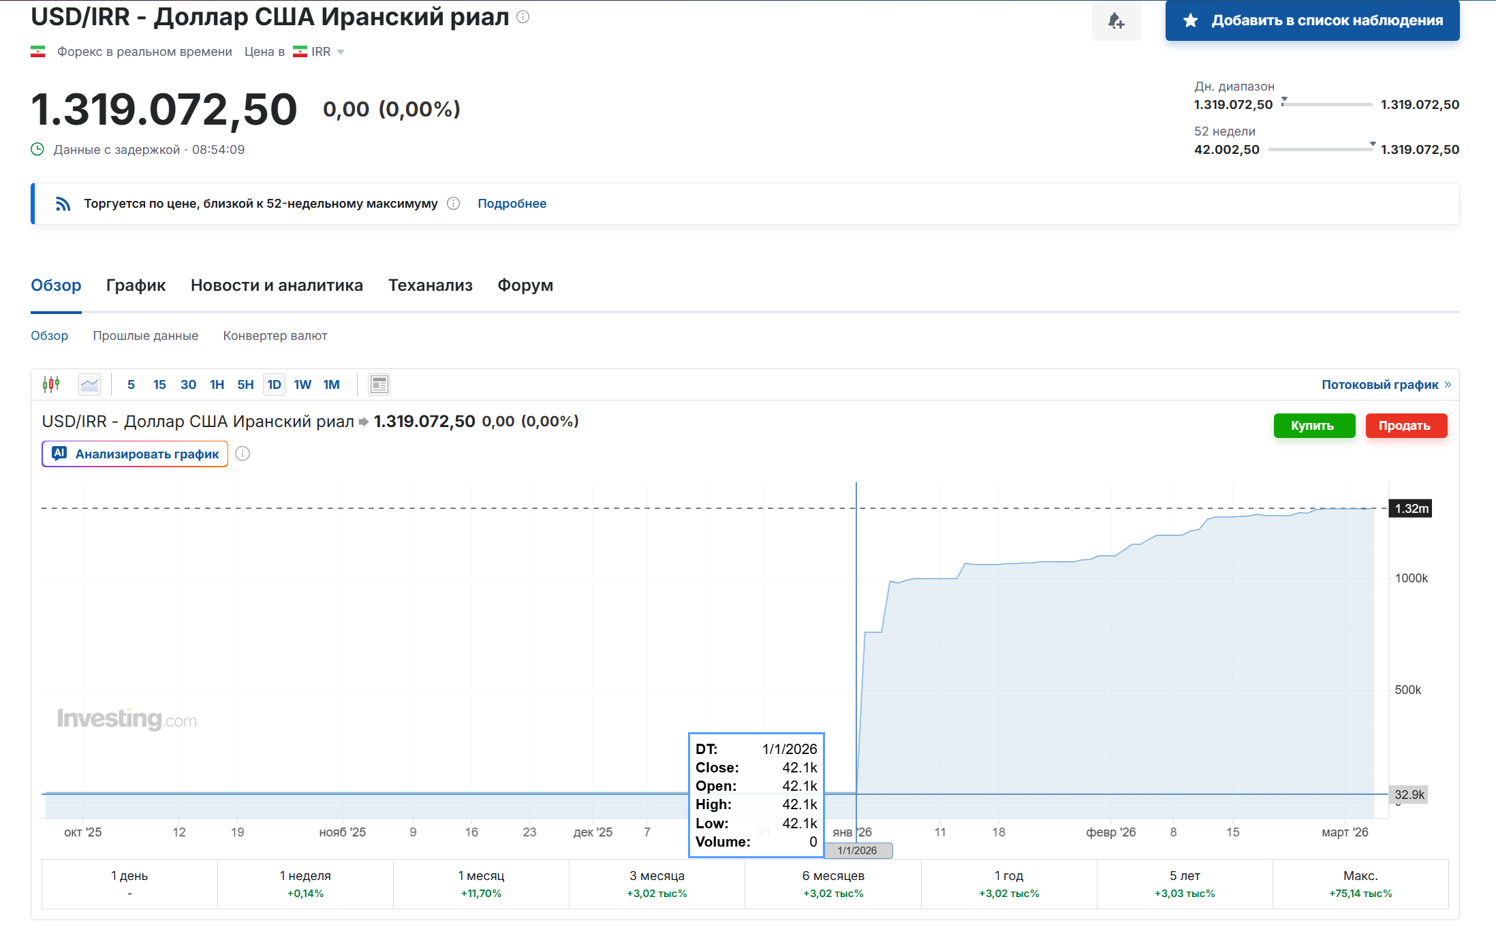Follow the Подробнее link
The image size is (1496, 942).
tap(512, 204)
